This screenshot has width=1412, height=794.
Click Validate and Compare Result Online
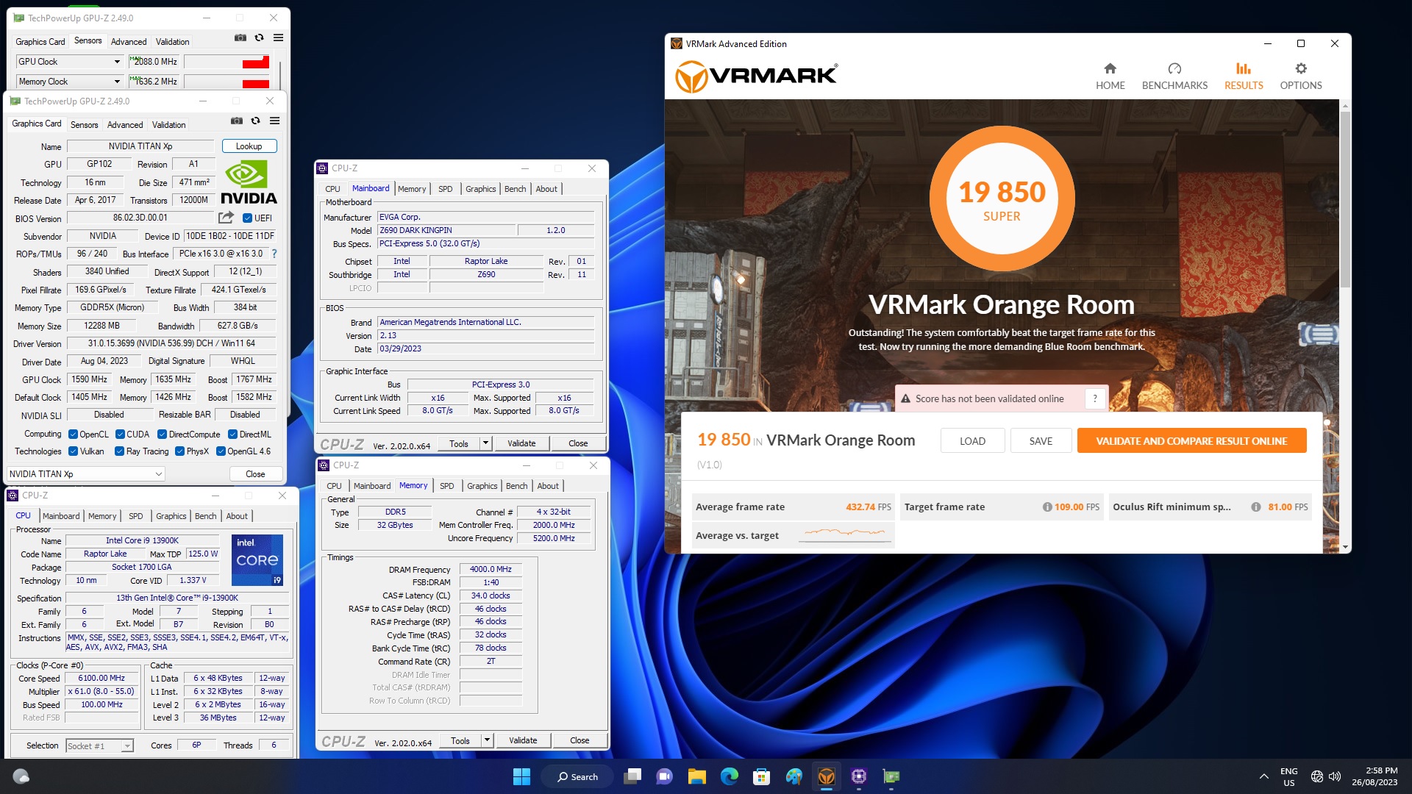click(1191, 441)
